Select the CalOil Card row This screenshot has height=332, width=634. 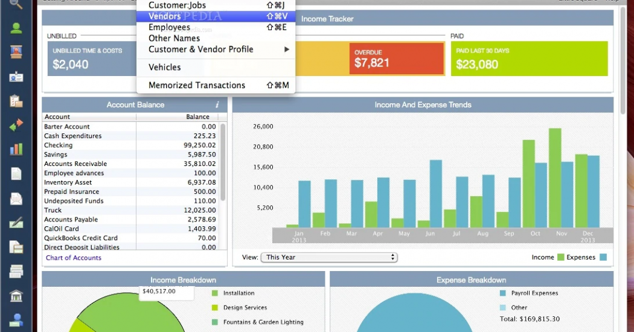click(x=130, y=229)
